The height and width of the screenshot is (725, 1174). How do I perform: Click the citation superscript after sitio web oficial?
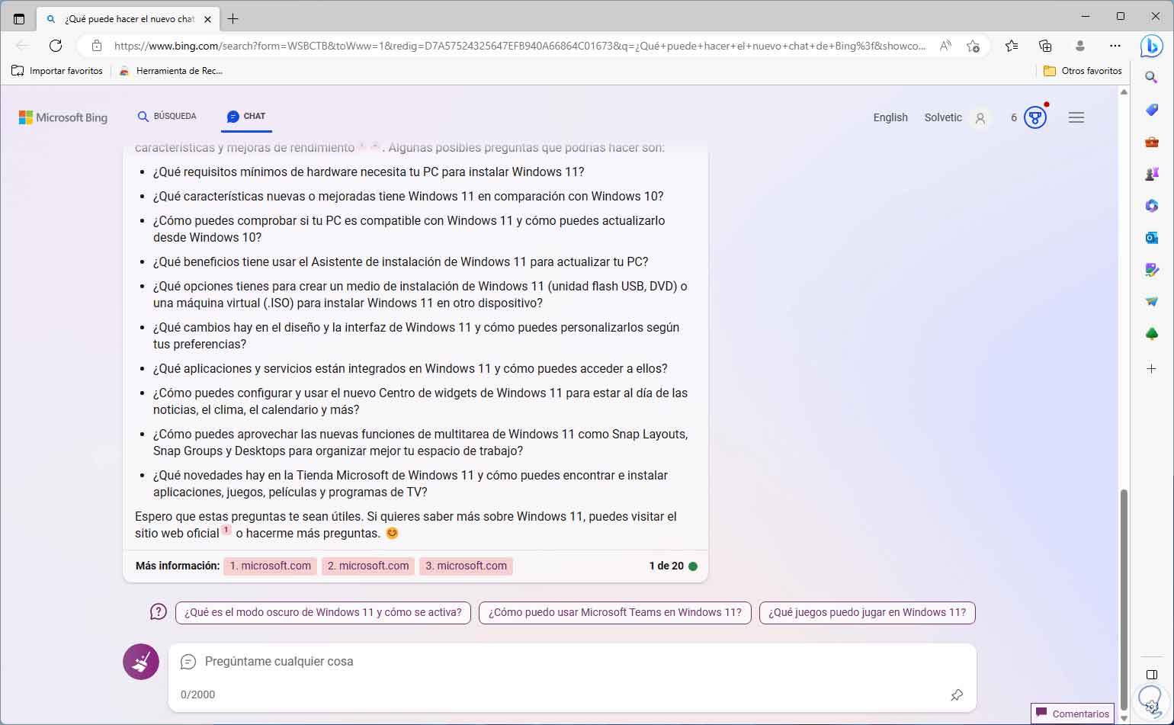226,529
